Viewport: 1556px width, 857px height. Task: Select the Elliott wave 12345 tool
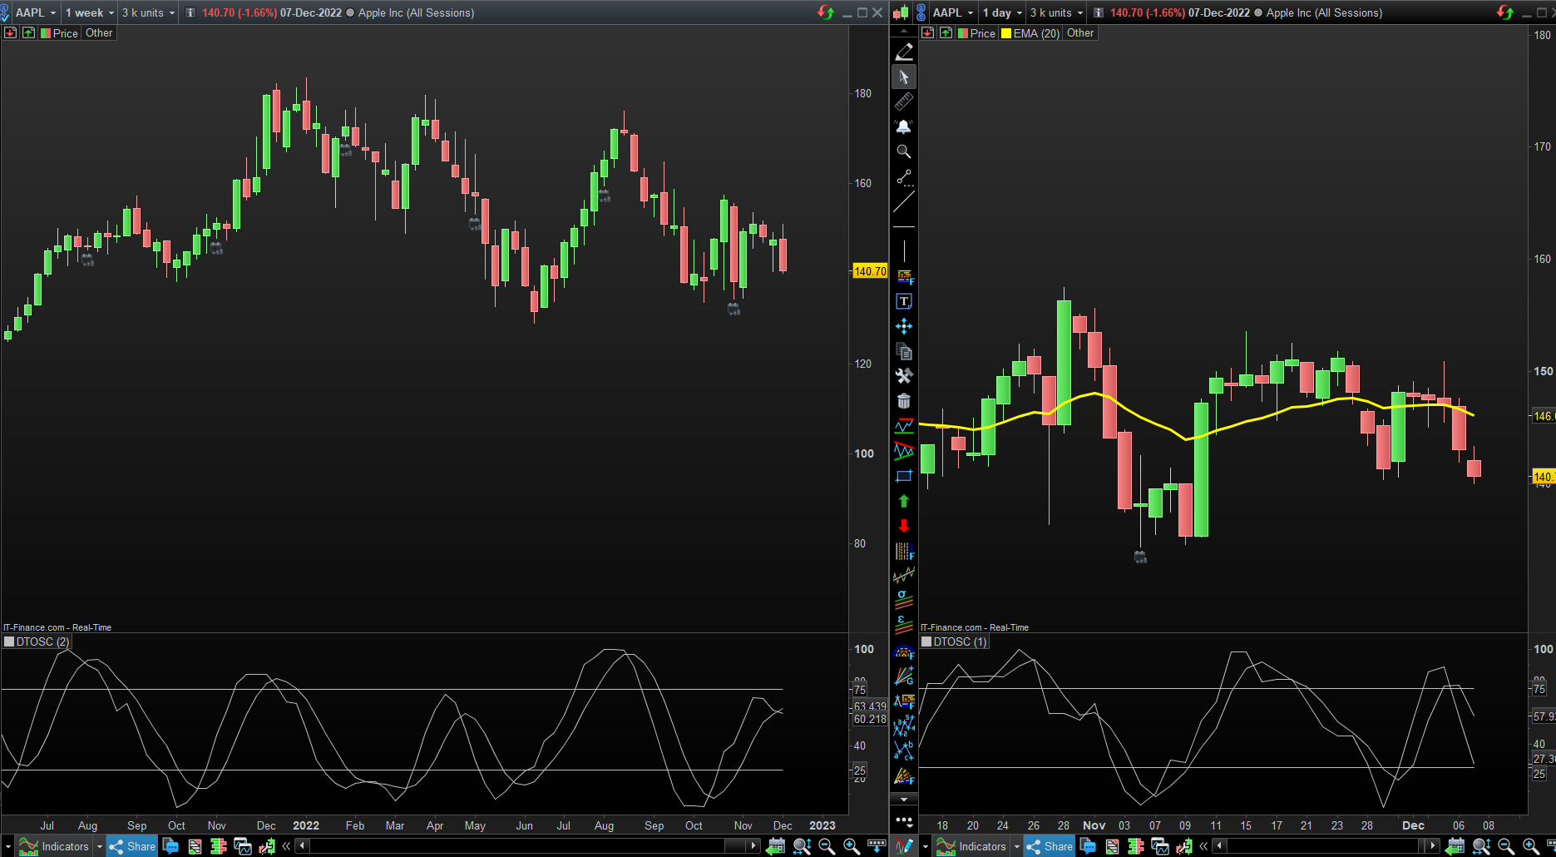[904, 726]
